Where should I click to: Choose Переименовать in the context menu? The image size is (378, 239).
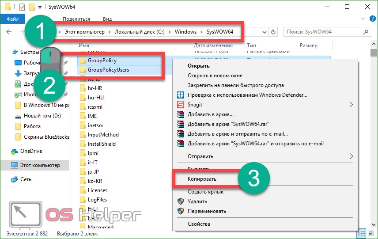click(207, 211)
